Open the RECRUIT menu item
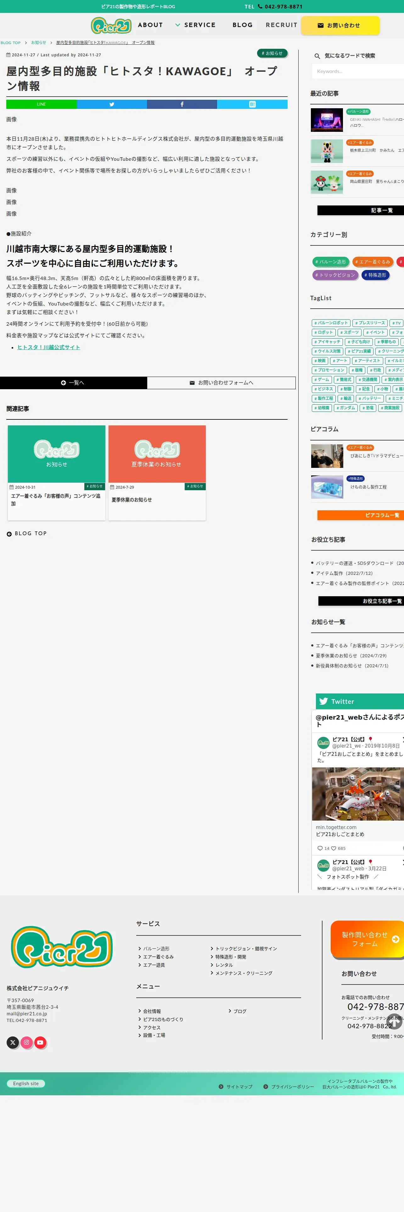 tap(281, 25)
